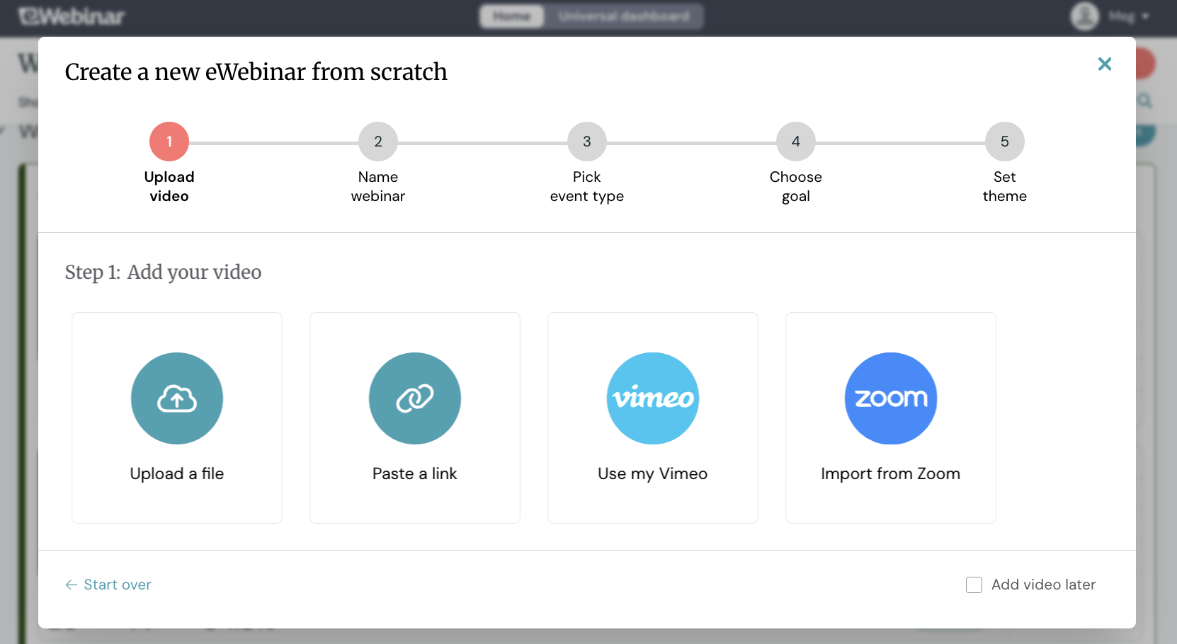Click step 1 Upload video circle
The width and height of the screenshot is (1177, 644).
[169, 141]
